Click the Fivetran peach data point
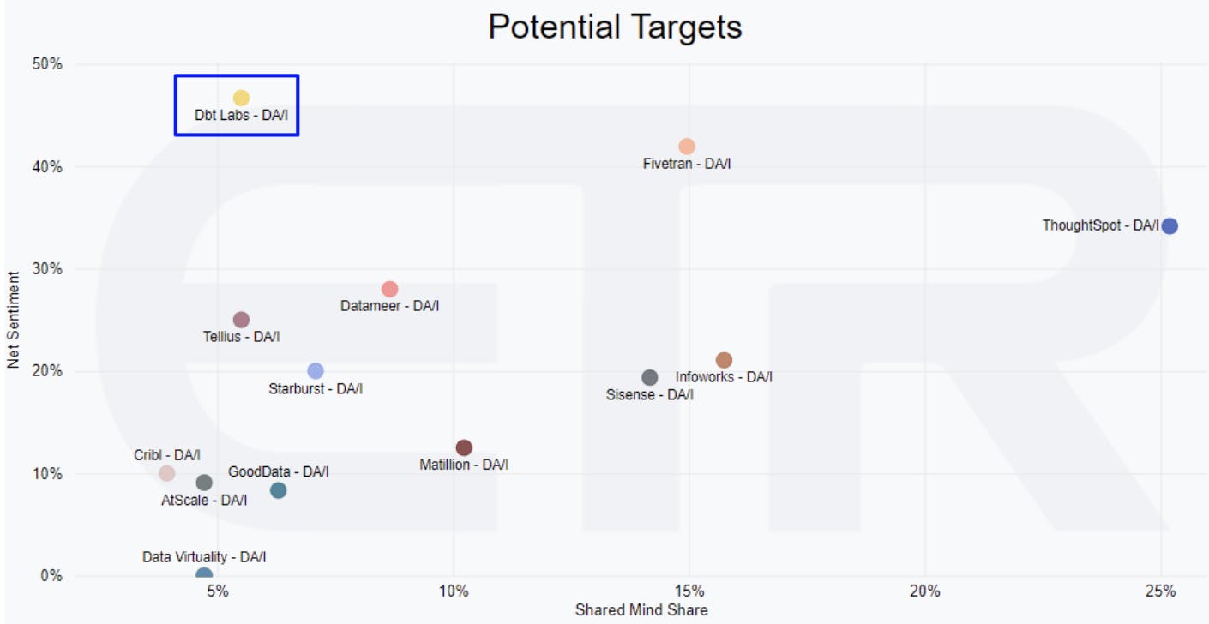The width and height of the screenshot is (1209, 624). [687, 147]
